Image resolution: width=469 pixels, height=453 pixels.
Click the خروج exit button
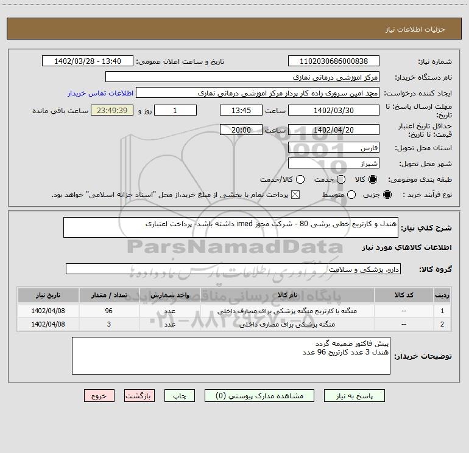99,396
